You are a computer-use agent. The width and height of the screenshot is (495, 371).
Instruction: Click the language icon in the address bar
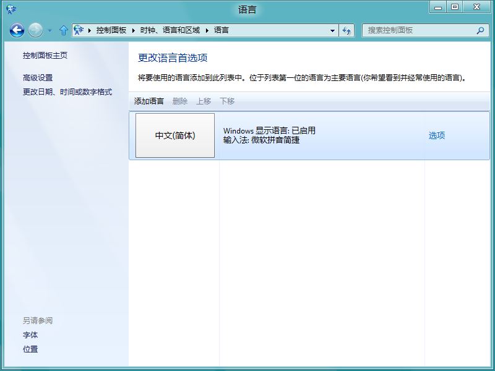click(79, 30)
